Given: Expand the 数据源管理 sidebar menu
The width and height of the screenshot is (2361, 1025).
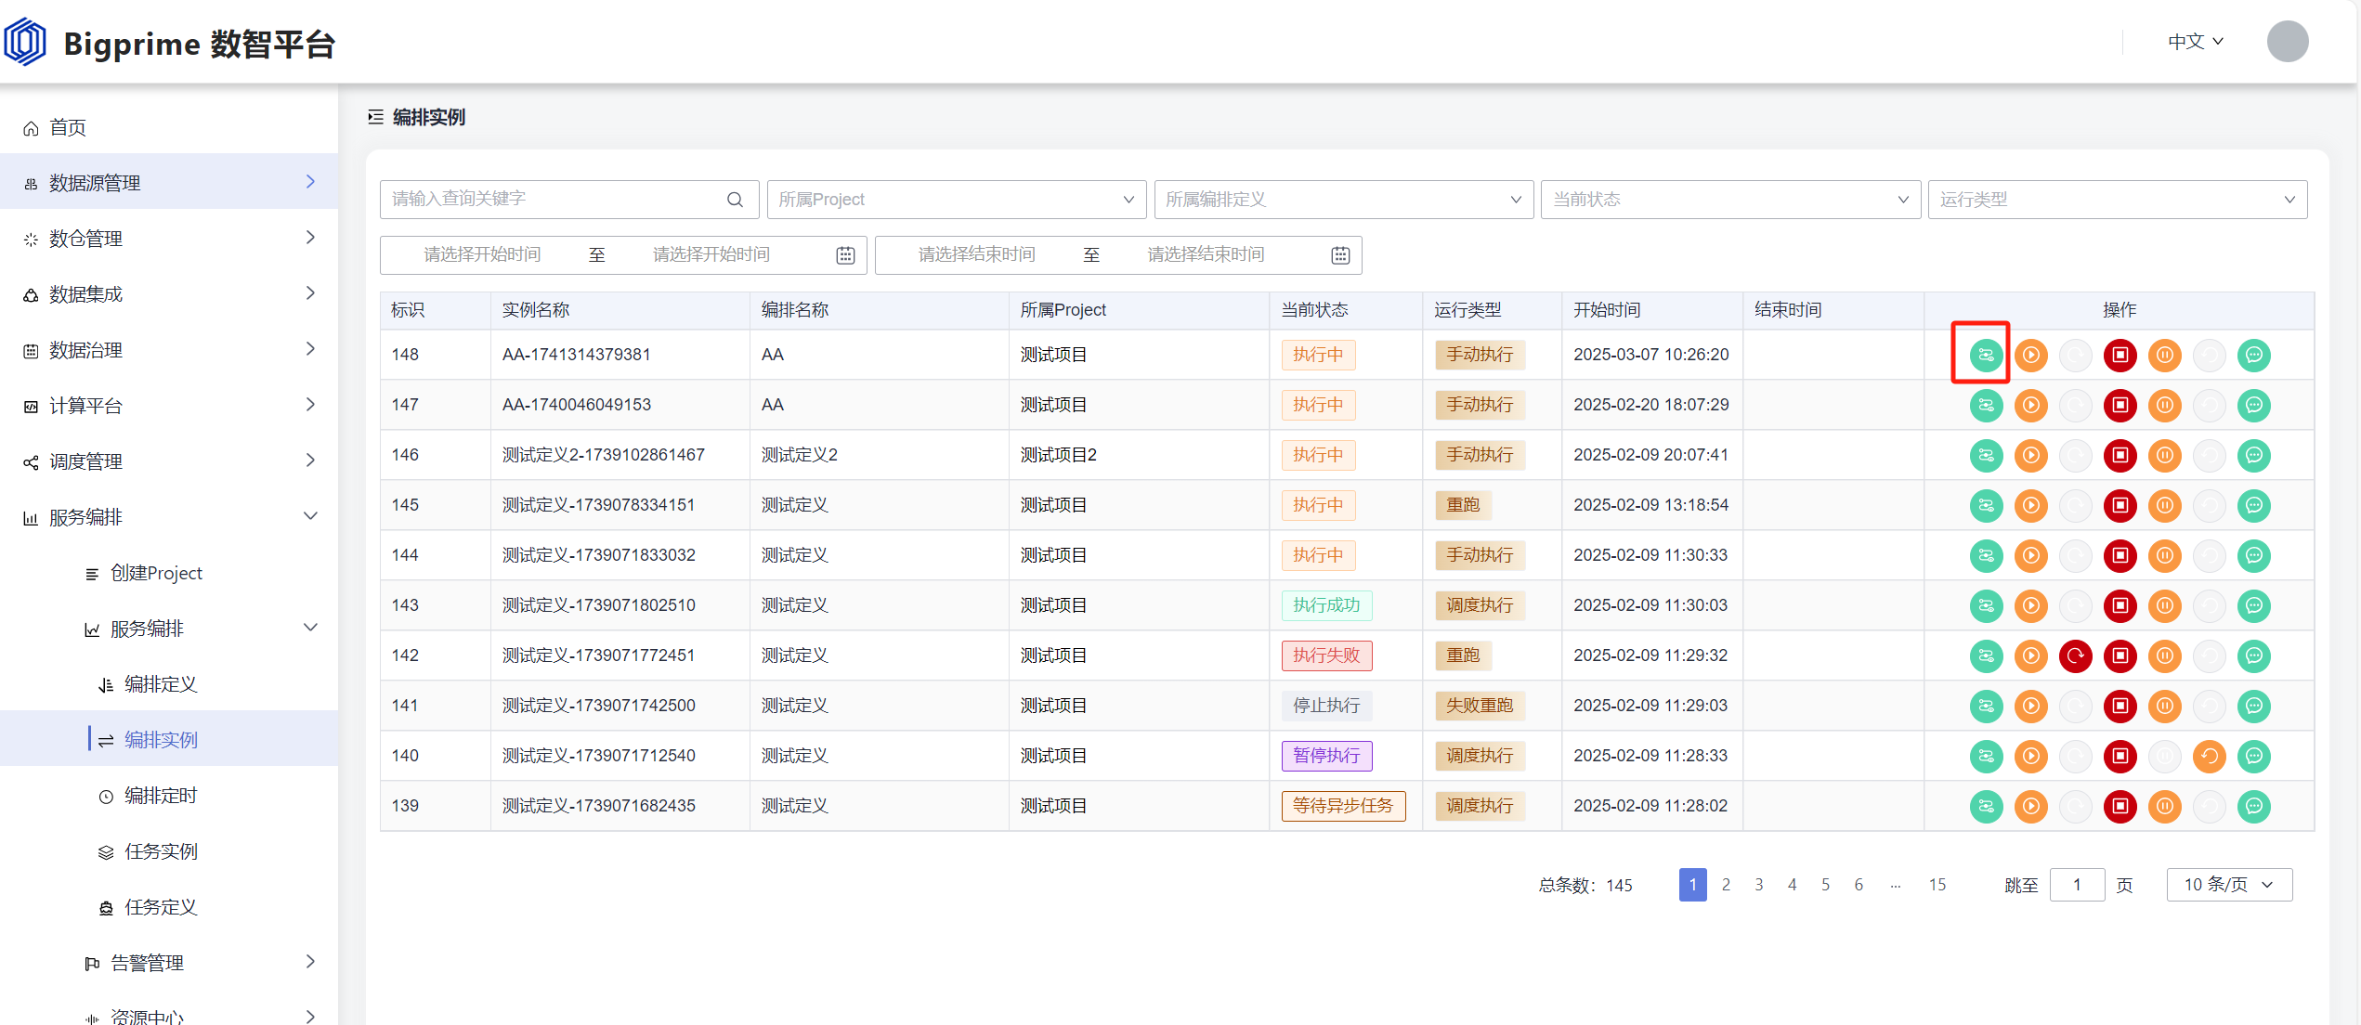Looking at the screenshot, I should [169, 182].
